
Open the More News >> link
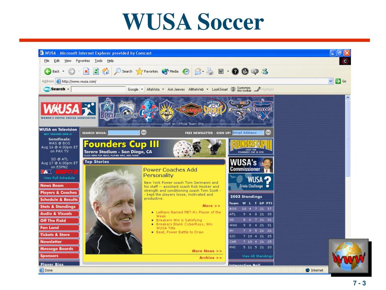207,251
